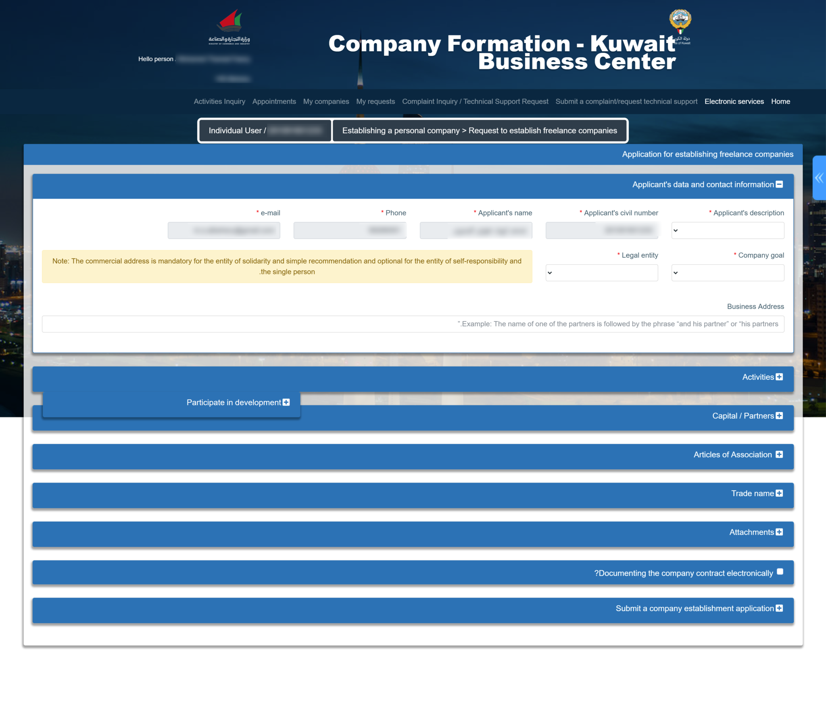
Task: Click inside the Business Address field
Action: 413,323
